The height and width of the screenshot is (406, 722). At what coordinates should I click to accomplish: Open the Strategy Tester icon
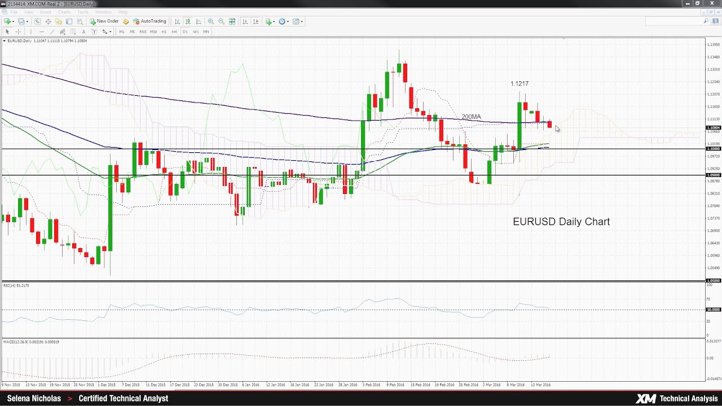(x=80, y=21)
